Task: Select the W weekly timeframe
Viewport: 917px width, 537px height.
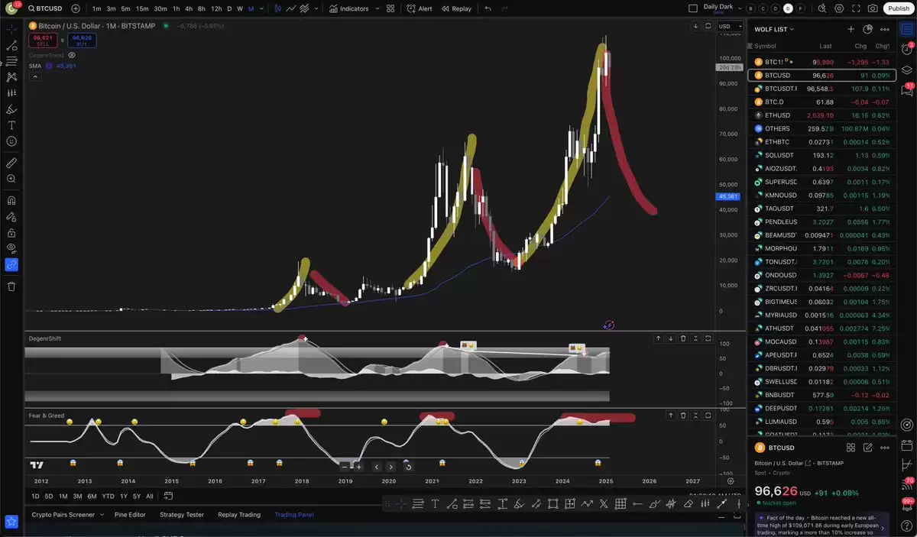Action: 240,8
